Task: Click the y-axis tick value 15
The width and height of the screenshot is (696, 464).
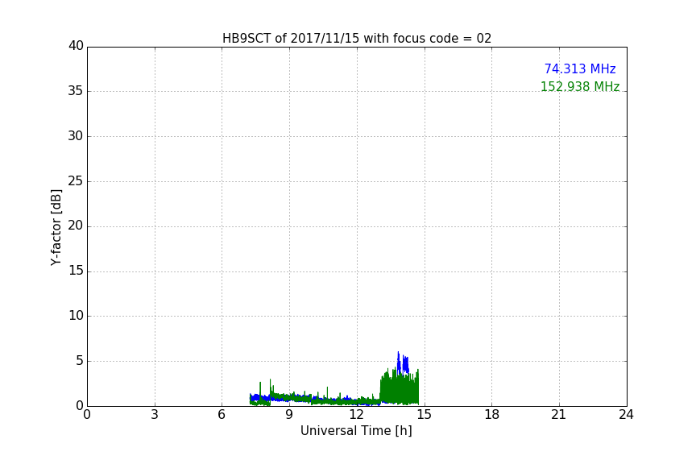Action: pyautogui.click(x=76, y=271)
